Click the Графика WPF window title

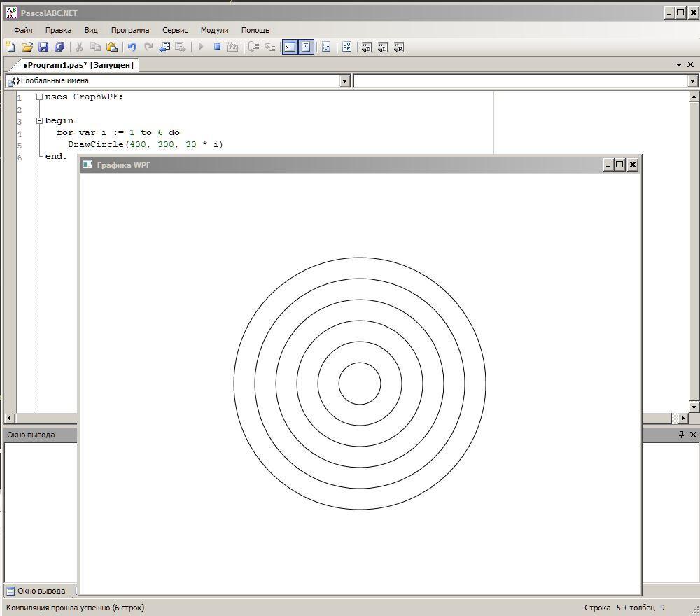pyautogui.click(x=124, y=165)
